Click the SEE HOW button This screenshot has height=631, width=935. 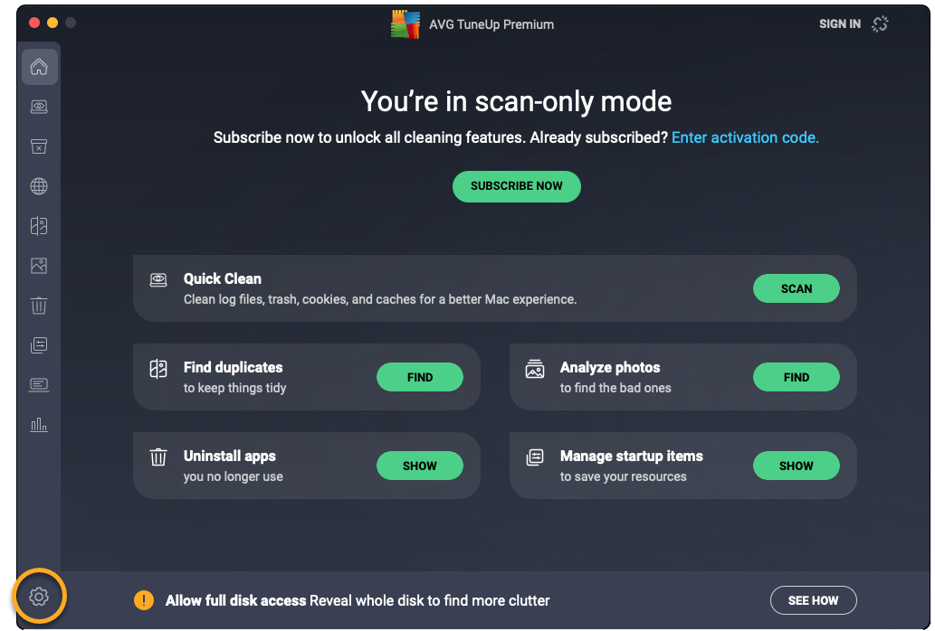pyautogui.click(x=813, y=600)
